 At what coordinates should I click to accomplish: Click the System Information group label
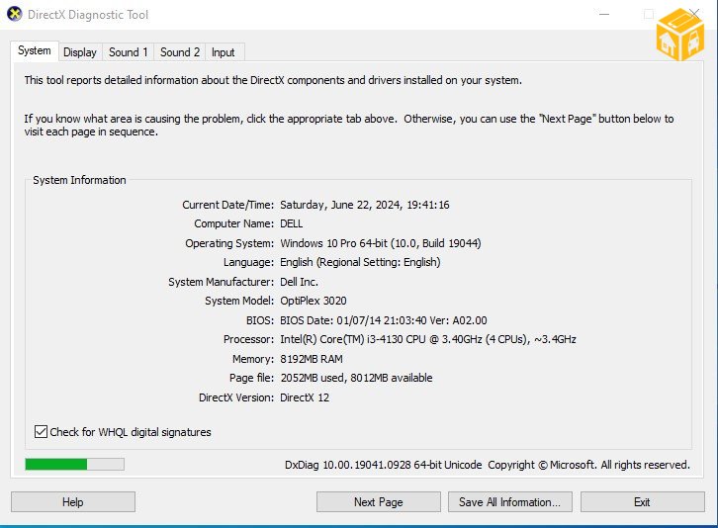coord(79,180)
